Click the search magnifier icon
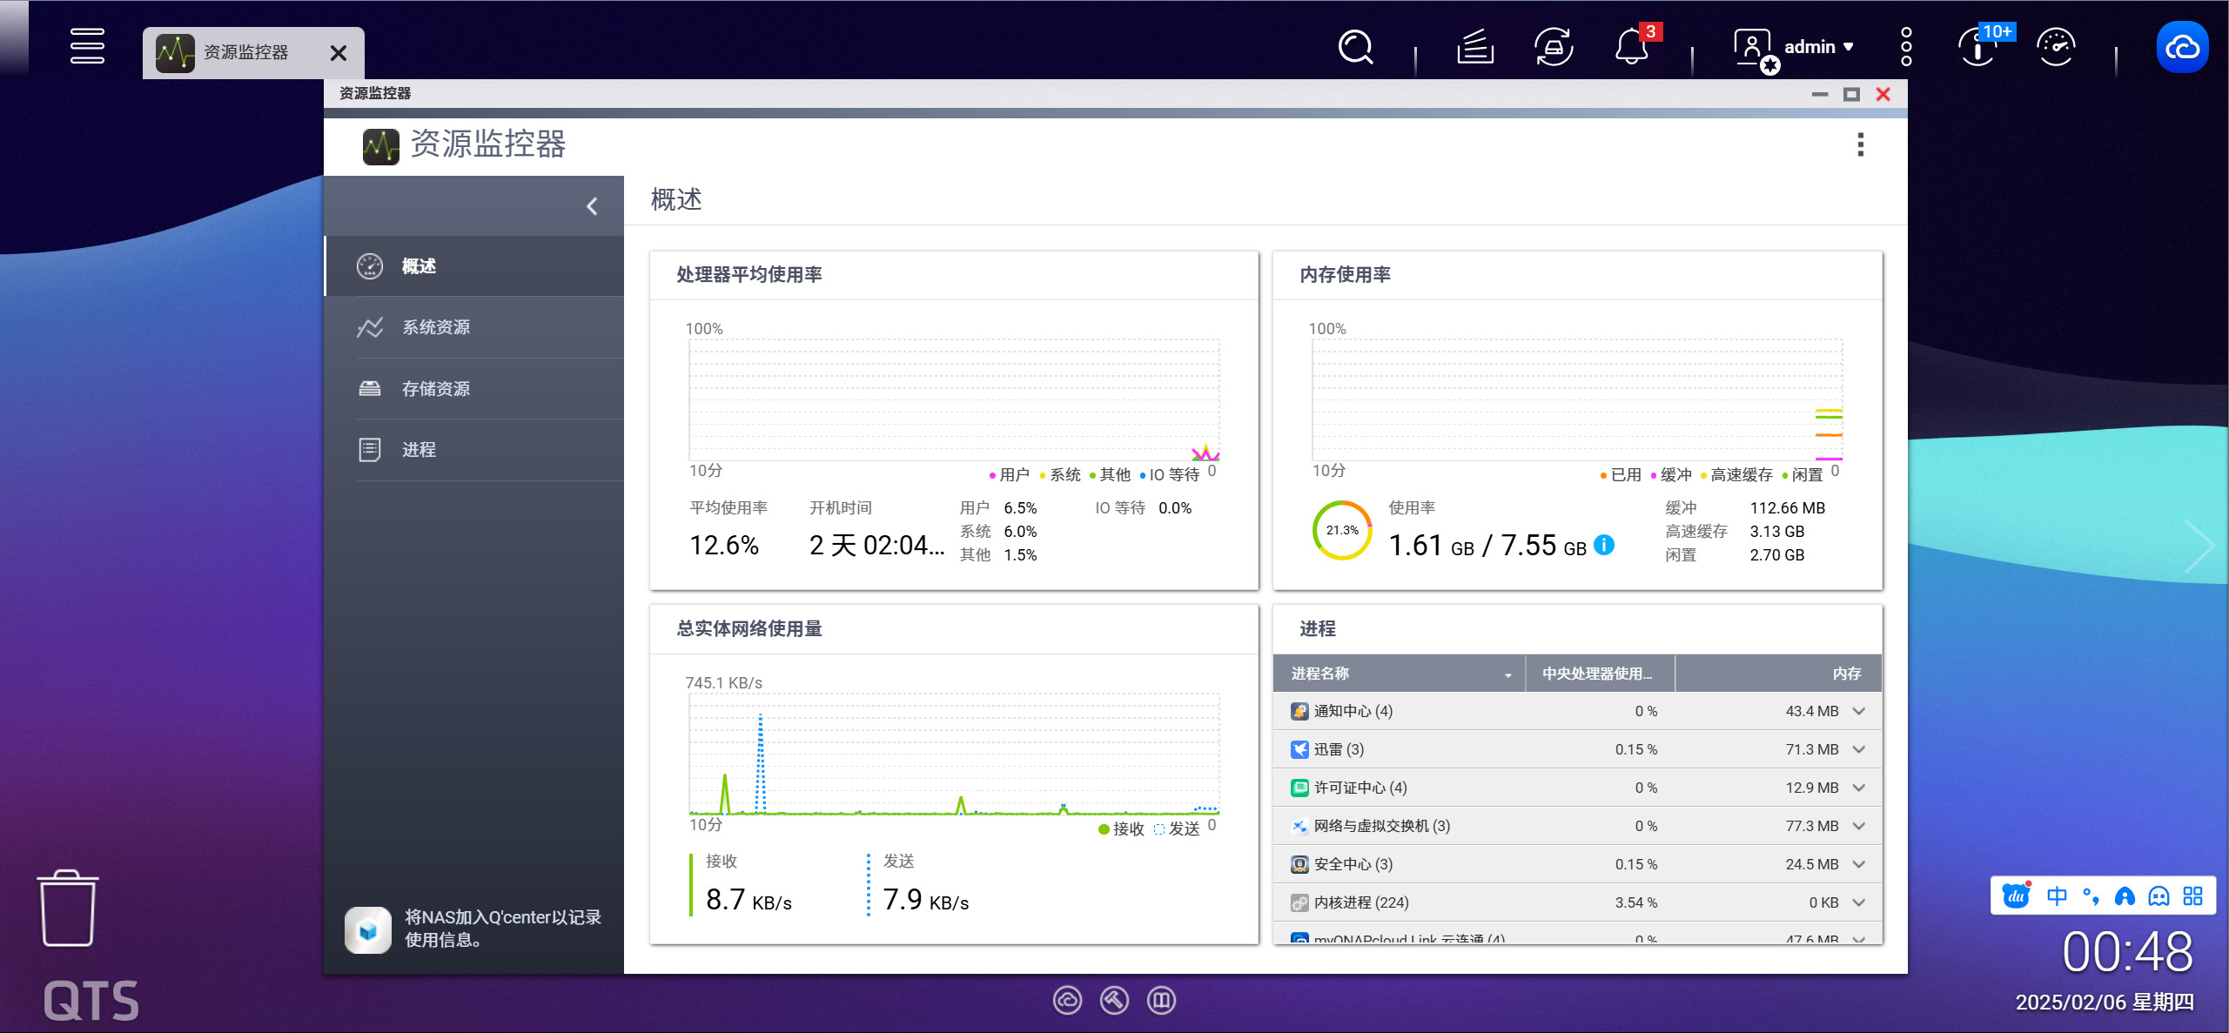 tap(1355, 47)
